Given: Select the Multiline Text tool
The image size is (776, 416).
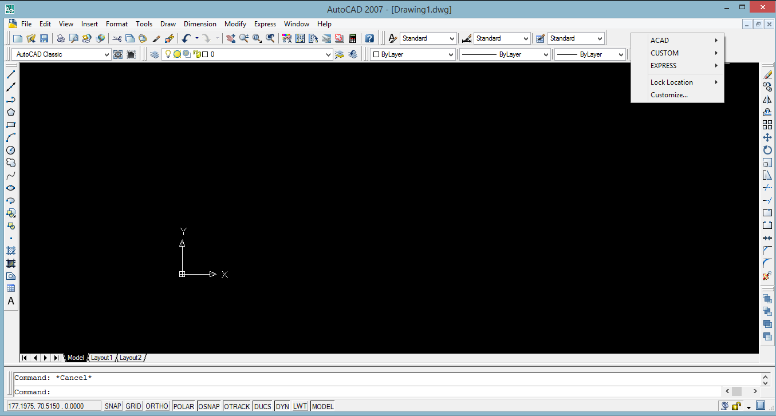Looking at the screenshot, I should pyautogui.click(x=11, y=300).
